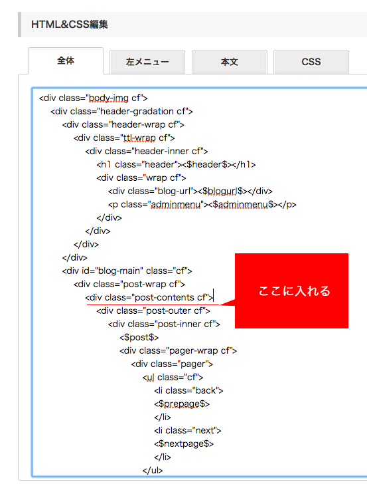Image resolution: width=367 pixels, height=490 pixels.
Task: Click the <li class="next"> line
Action: [x=187, y=431]
